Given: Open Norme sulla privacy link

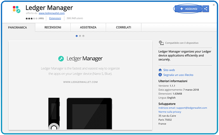Looking at the screenshot, I should [x=170, y=112].
